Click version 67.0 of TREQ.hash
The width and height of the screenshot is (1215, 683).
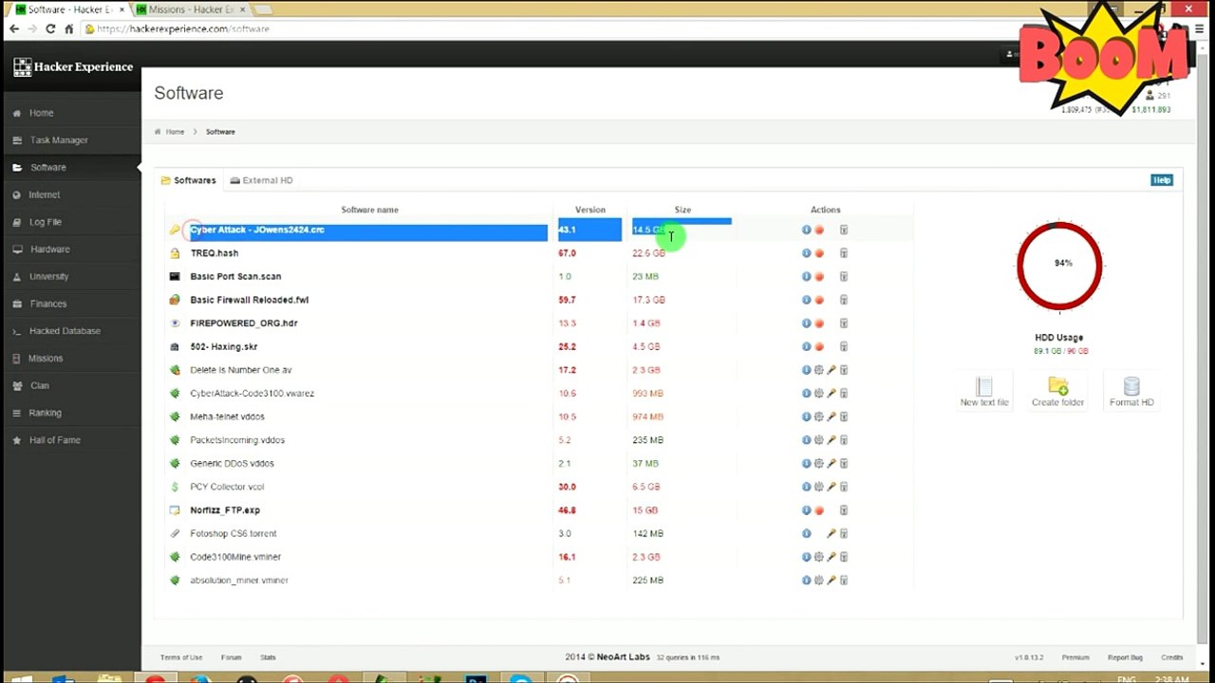(568, 253)
